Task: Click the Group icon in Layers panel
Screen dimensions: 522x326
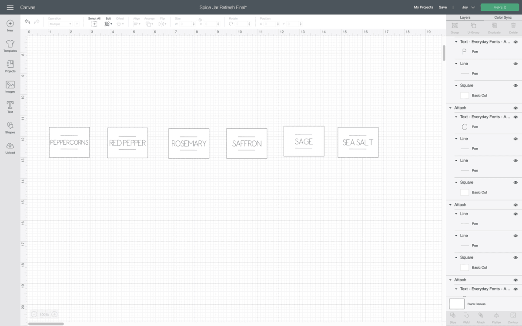Action: coord(455,26)
